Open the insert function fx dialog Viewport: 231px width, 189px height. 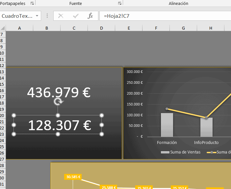(x=90, y=16)
